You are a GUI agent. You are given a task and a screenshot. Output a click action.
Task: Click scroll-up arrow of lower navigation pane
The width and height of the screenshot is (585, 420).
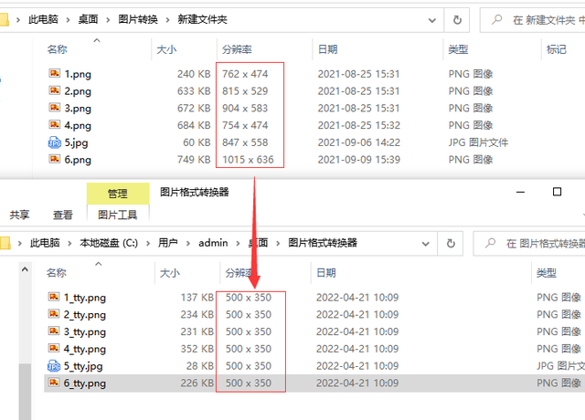[x=25, y=269]
